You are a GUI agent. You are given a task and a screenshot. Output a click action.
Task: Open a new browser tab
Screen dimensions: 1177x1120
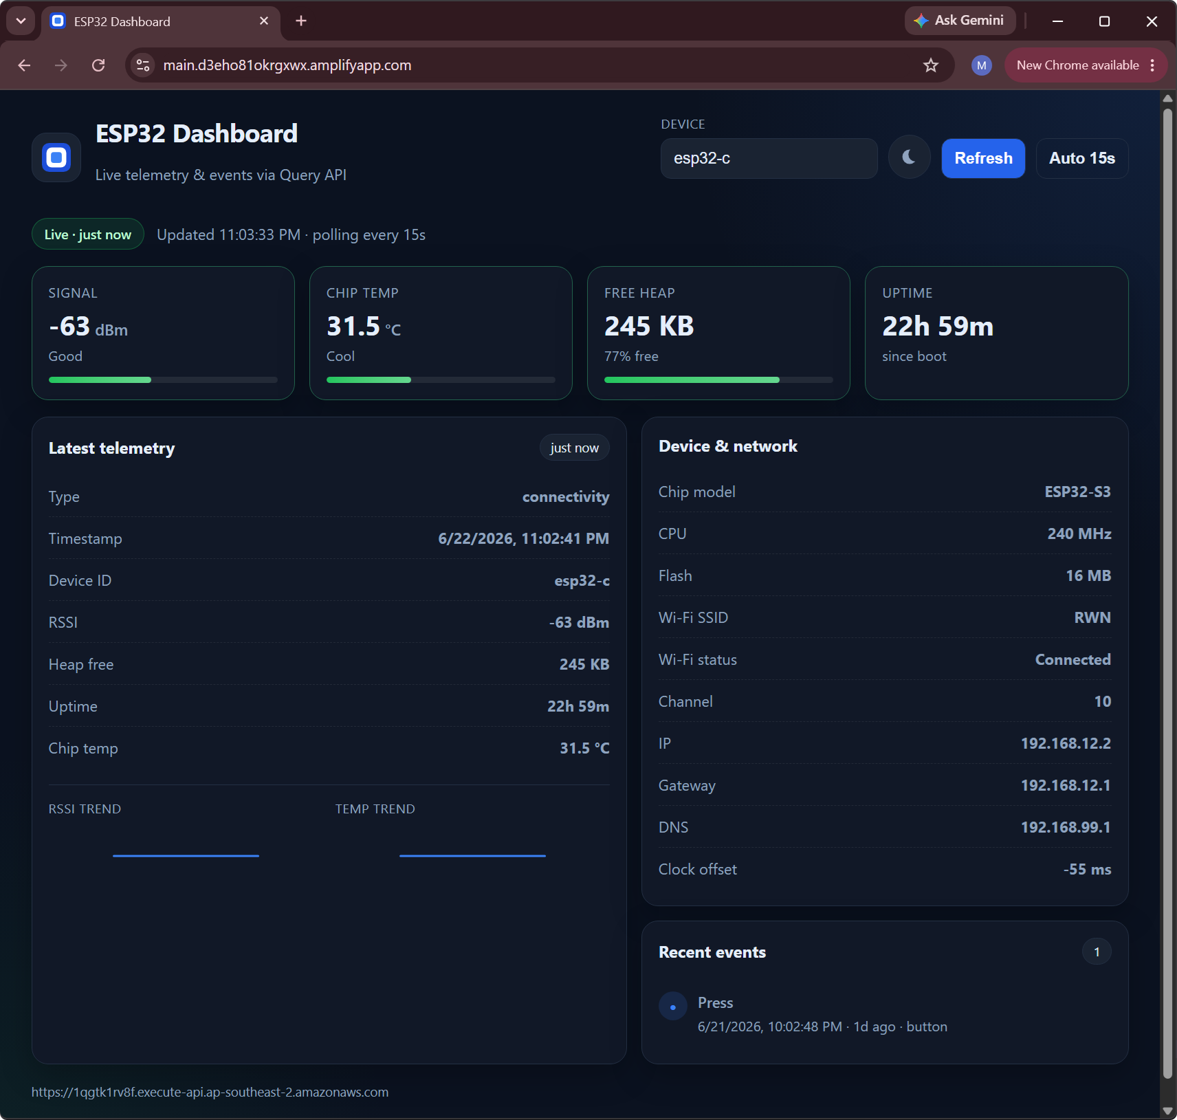point(301,21)
